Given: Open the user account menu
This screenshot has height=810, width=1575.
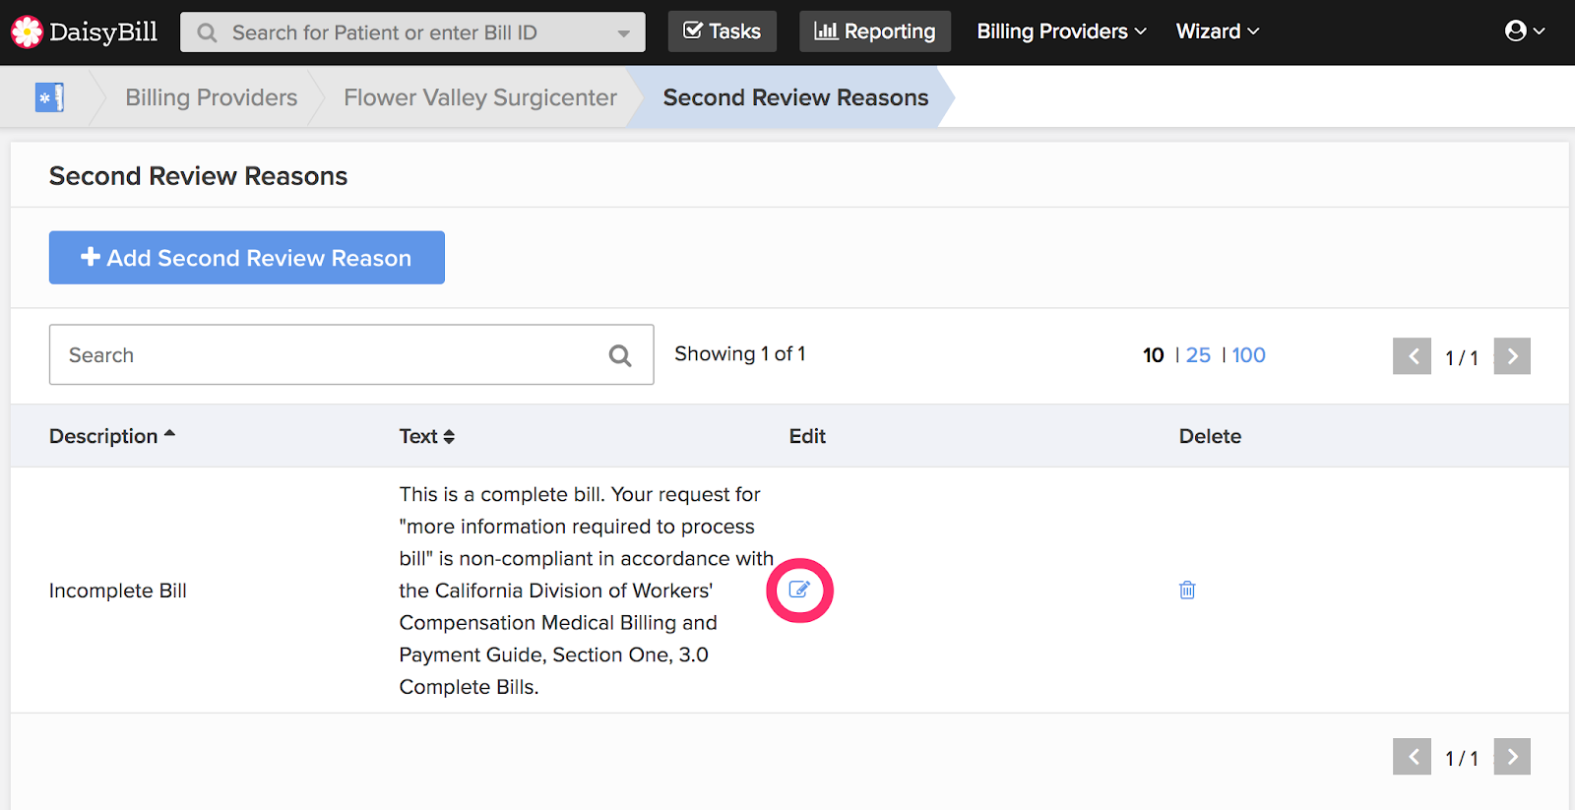Looking at the screenshot, I should pos(1525,31).
